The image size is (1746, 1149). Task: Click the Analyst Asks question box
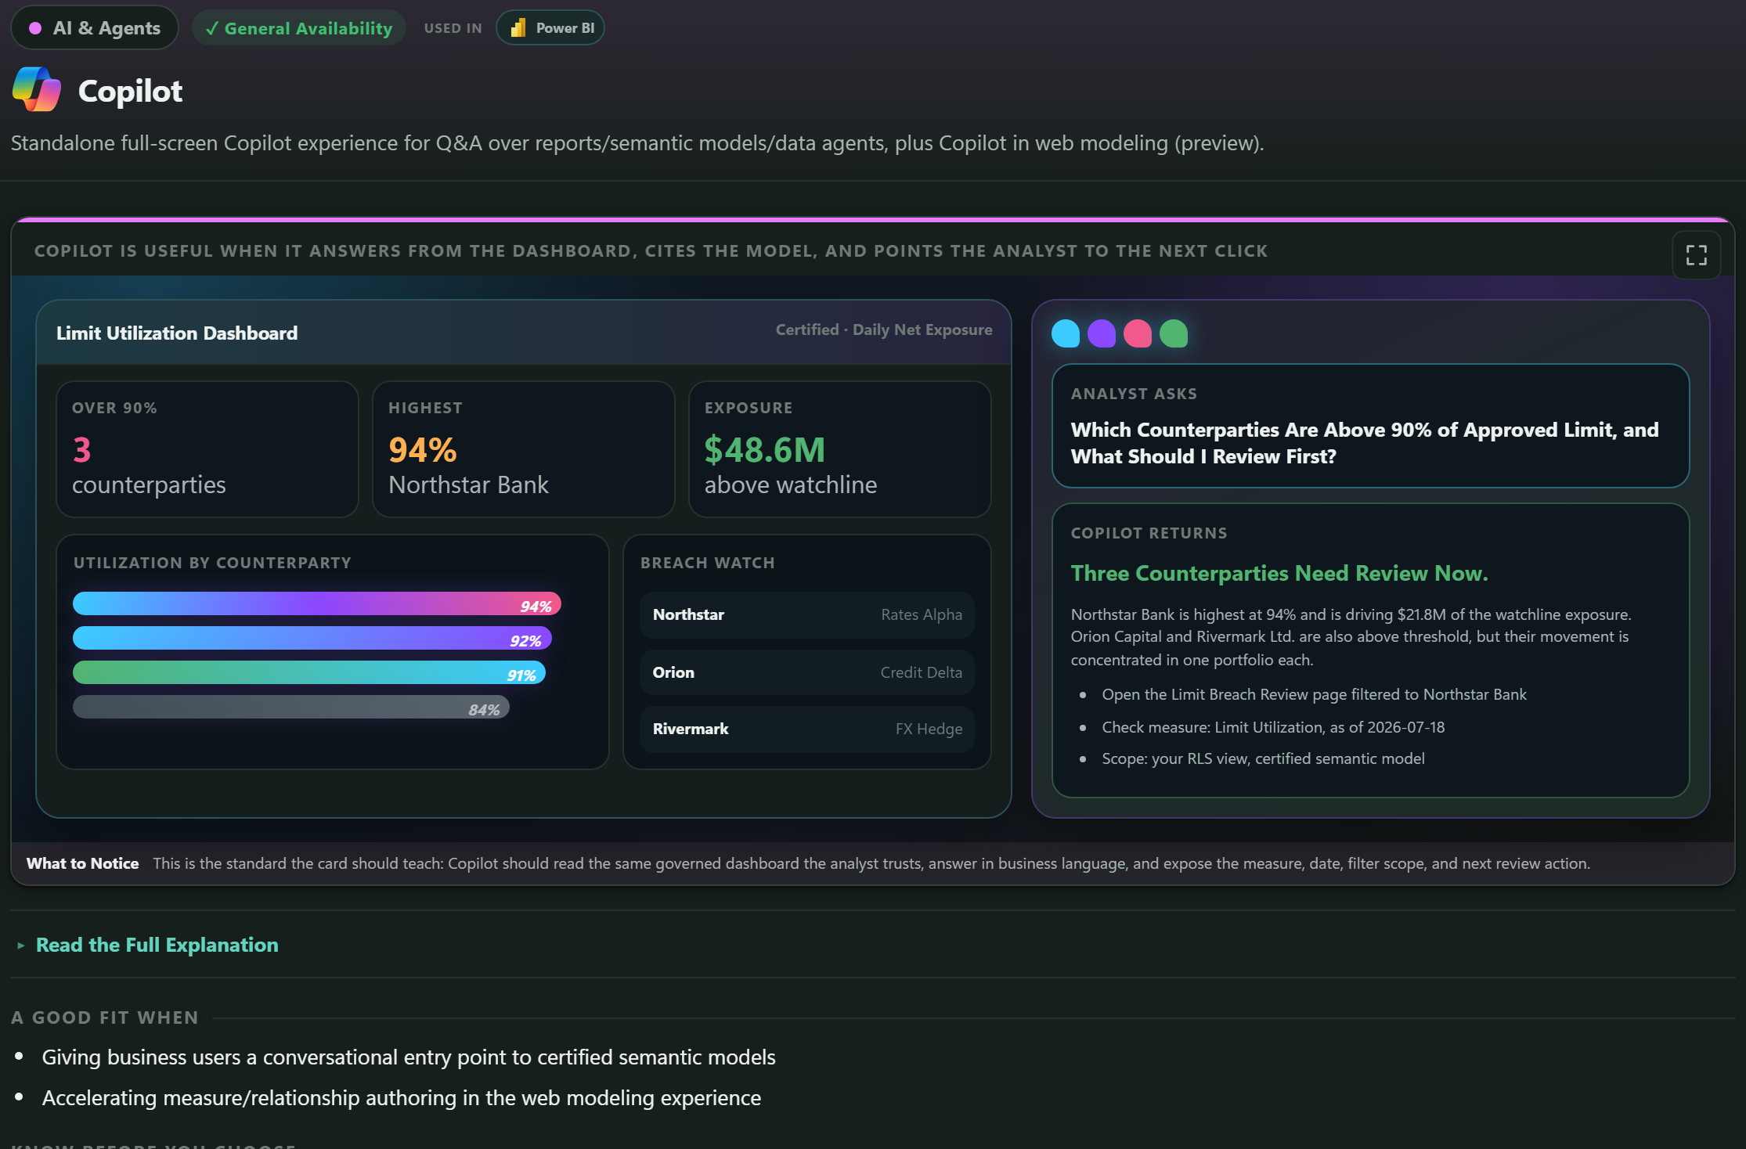click(x=1370, y=426)
